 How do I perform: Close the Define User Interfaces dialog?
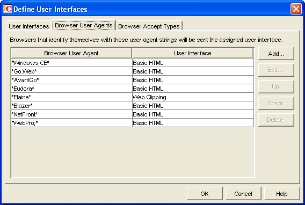click(x=296, y=9)
